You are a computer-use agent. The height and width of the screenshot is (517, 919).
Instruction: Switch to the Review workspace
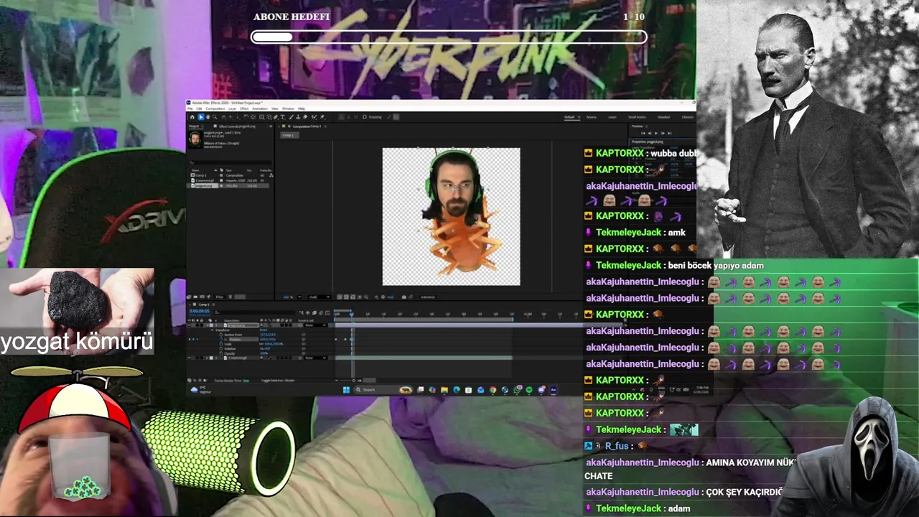pos(592,117)
